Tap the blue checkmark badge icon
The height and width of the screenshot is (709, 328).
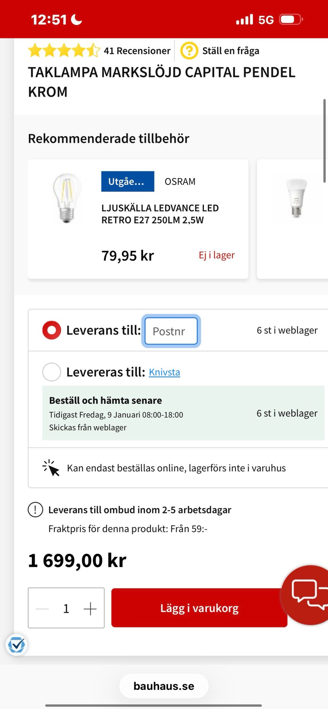16,645
